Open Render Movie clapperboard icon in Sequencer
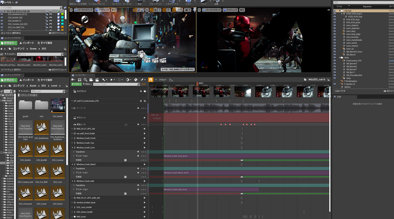This screenshot has width=394, height=219. point(97,80)
